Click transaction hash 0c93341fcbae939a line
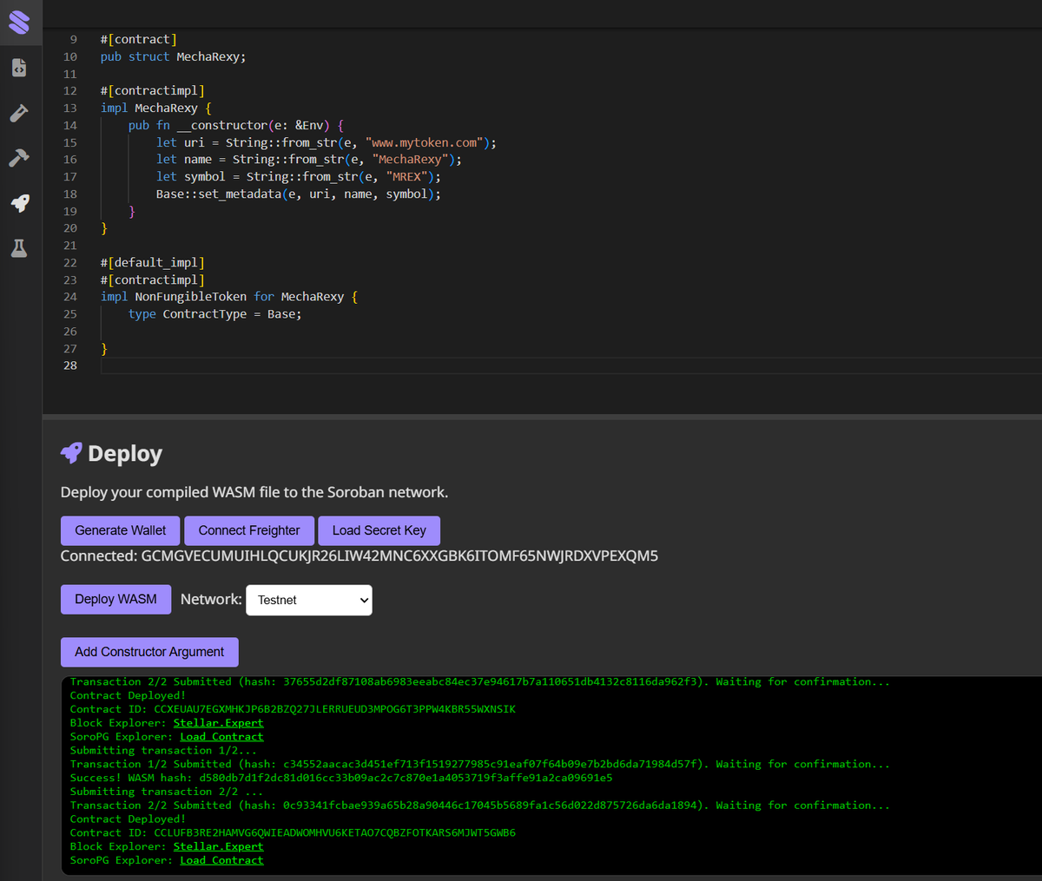 pyautogui.click(x=480, y=805)
